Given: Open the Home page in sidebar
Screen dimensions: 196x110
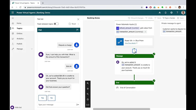Looking at the screenshot, I should tap(19, 23).
